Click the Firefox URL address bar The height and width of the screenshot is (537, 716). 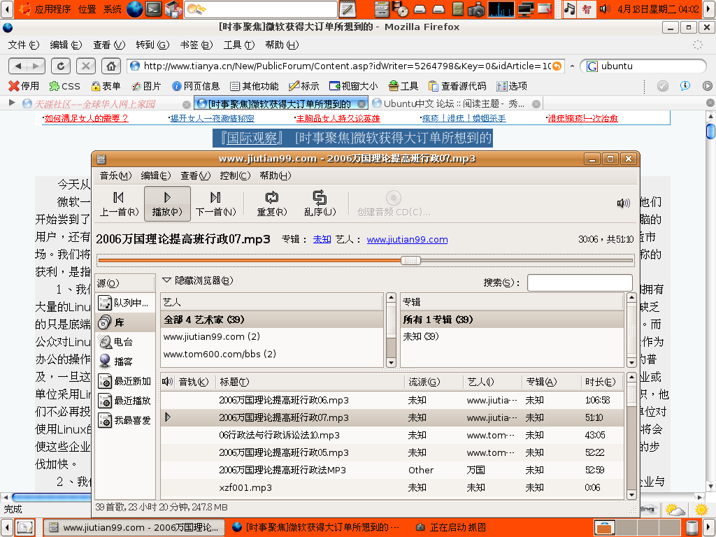[345, 66]
